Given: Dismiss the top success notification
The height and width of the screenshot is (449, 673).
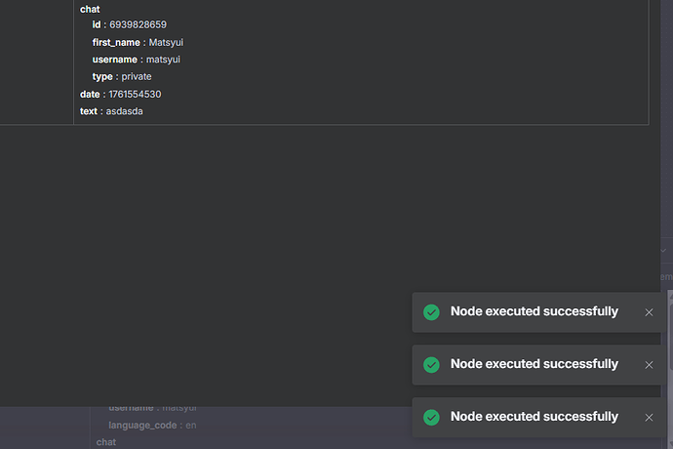Looking at the screenshot, I should [x=649, y=312].
